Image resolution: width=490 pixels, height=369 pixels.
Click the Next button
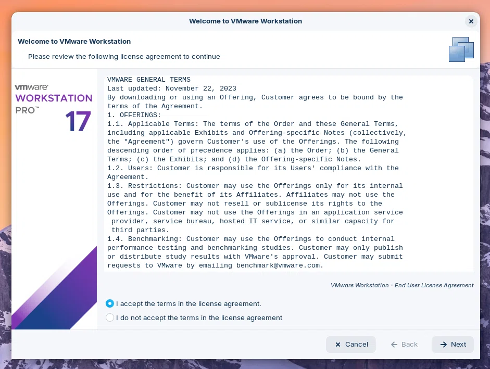(453, 345)
